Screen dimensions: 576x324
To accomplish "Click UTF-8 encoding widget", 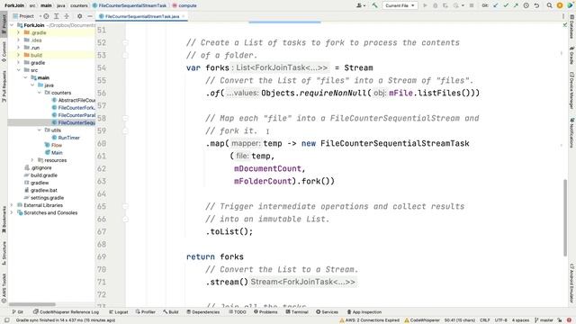I will pos(500,320).
